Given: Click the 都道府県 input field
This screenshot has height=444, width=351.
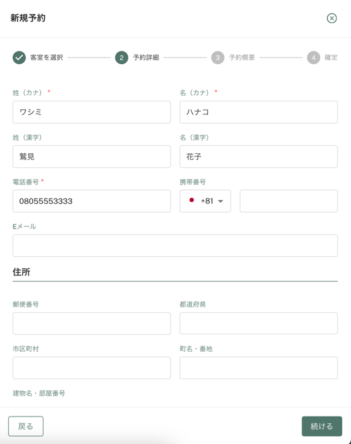Looking at the screenshot, I should pyautogui.click(x=259, y=324).
